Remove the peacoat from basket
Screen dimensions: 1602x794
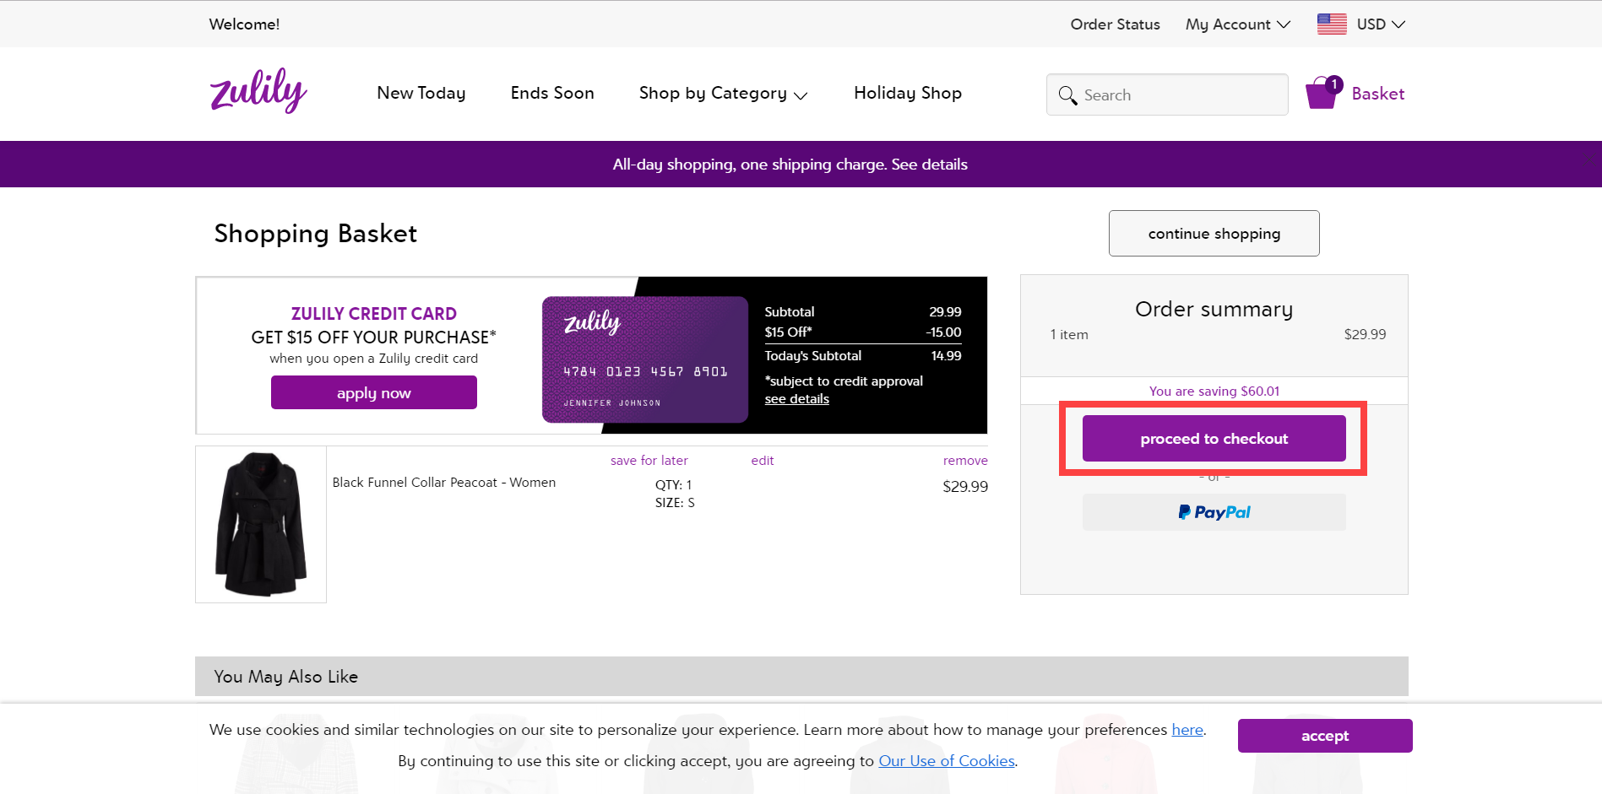[x=964, y=461]
